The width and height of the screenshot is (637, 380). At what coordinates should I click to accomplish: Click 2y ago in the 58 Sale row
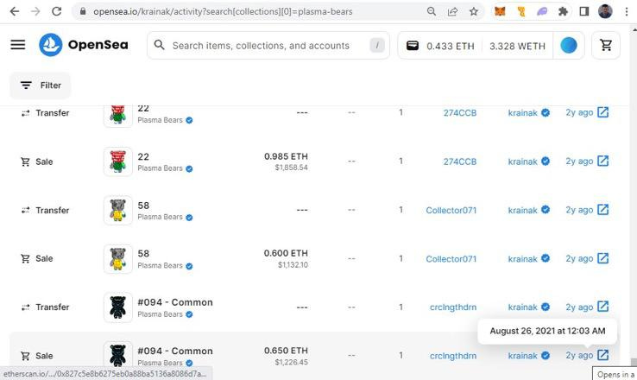tap(579, 258)
